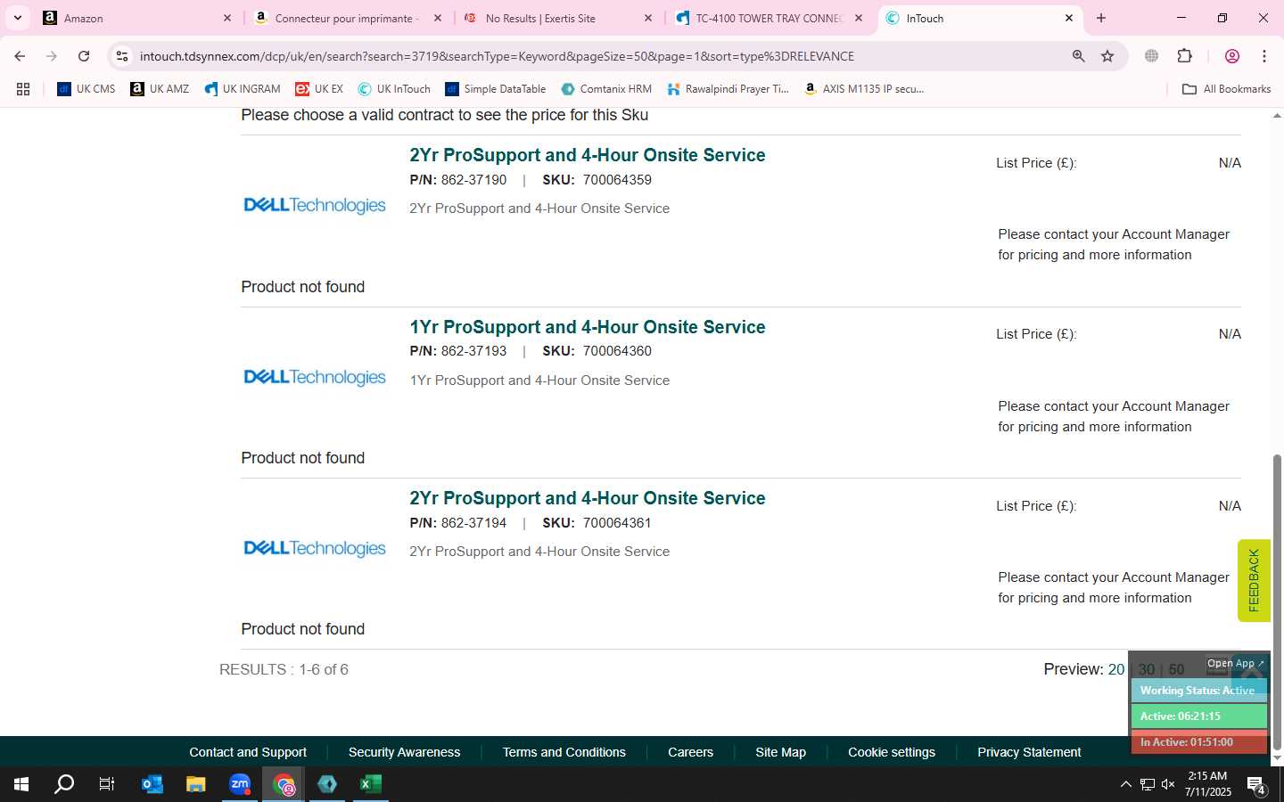
Task: Open Careers footer link
Action: point(690,752)
